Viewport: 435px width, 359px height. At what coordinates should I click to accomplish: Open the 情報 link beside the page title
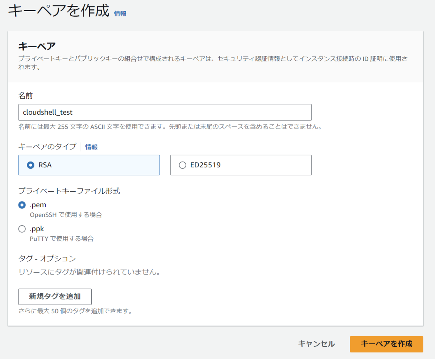click(120, 13)
